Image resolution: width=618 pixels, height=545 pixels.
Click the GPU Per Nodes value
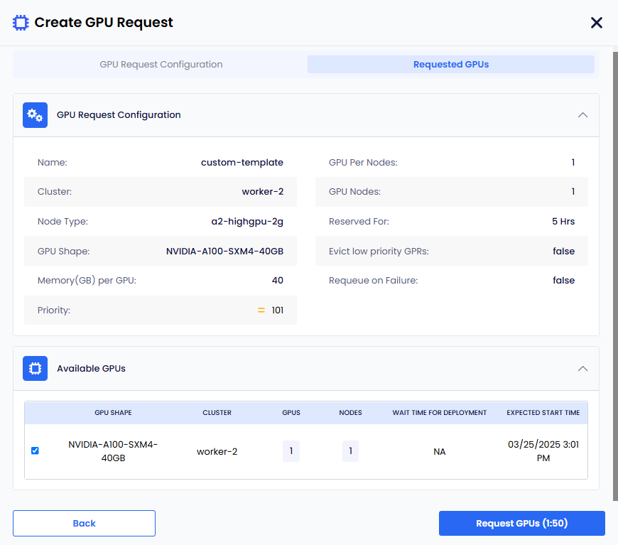pos(573,163)
